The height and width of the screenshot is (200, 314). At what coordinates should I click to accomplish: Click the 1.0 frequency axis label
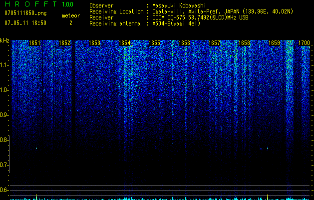4,90
